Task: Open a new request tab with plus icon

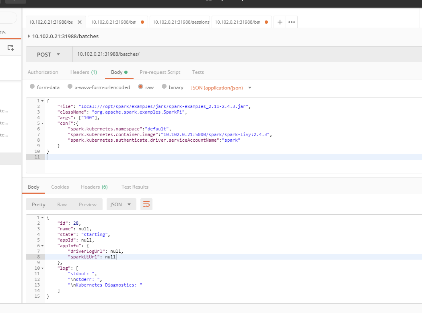Action: [x=280, y=22]
